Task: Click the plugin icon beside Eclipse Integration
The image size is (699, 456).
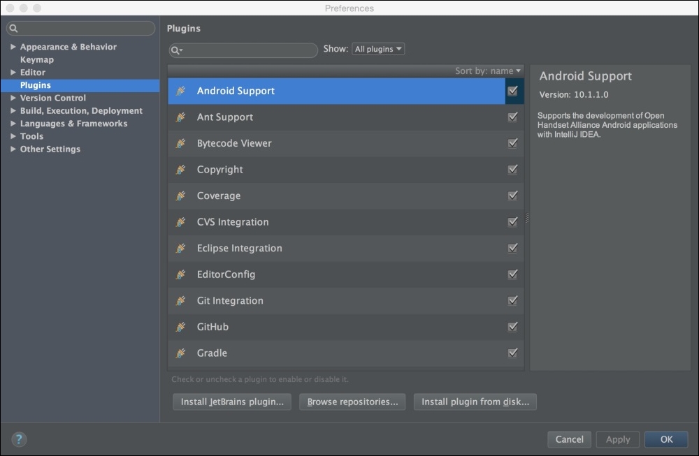Action: tap(180, 249)
